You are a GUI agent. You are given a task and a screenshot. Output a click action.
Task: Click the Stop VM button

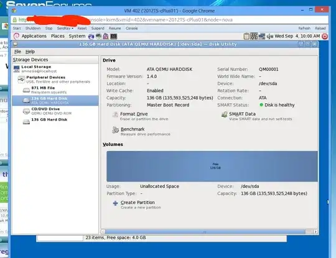pyautogui.click(x=49, y=28)
